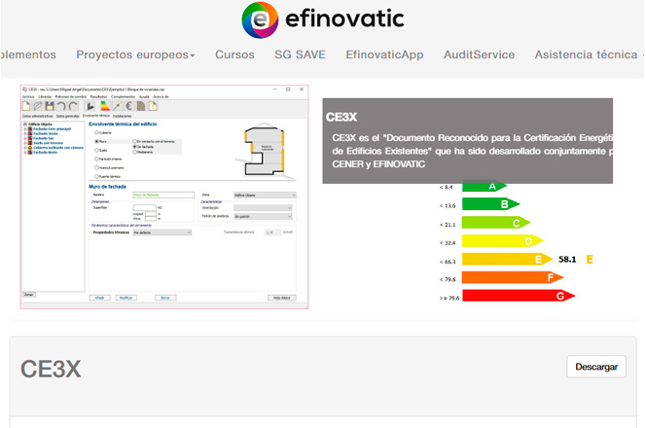Open the SG SAVE navigation link

[300, 54]
